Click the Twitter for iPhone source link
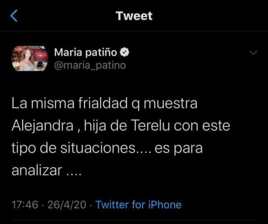This screenshot has width=268, height=224. pos(138,205)
